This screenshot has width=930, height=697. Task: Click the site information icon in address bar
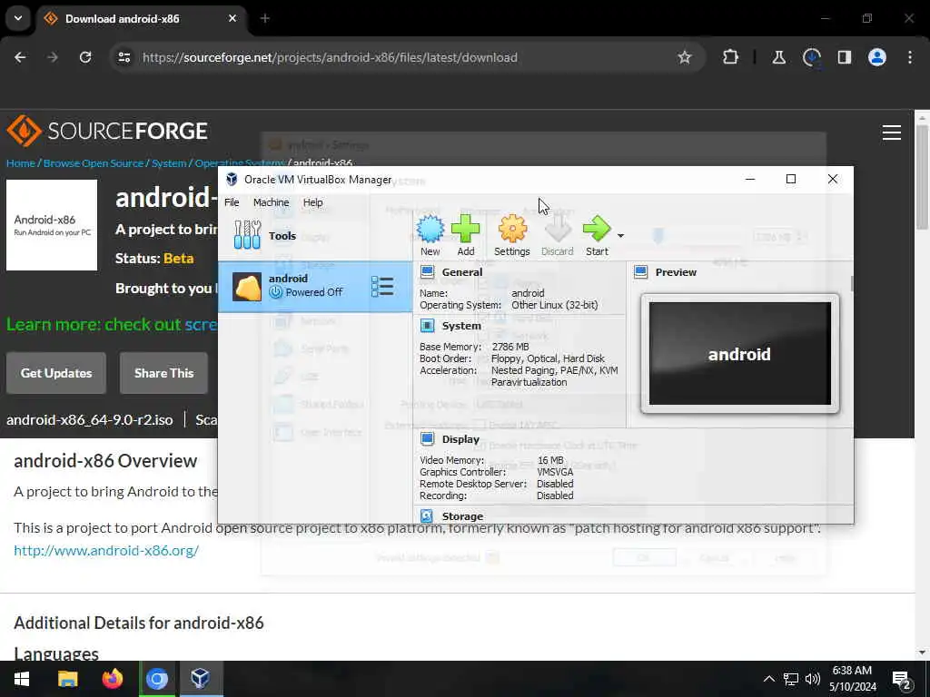(x=124, y=57)
